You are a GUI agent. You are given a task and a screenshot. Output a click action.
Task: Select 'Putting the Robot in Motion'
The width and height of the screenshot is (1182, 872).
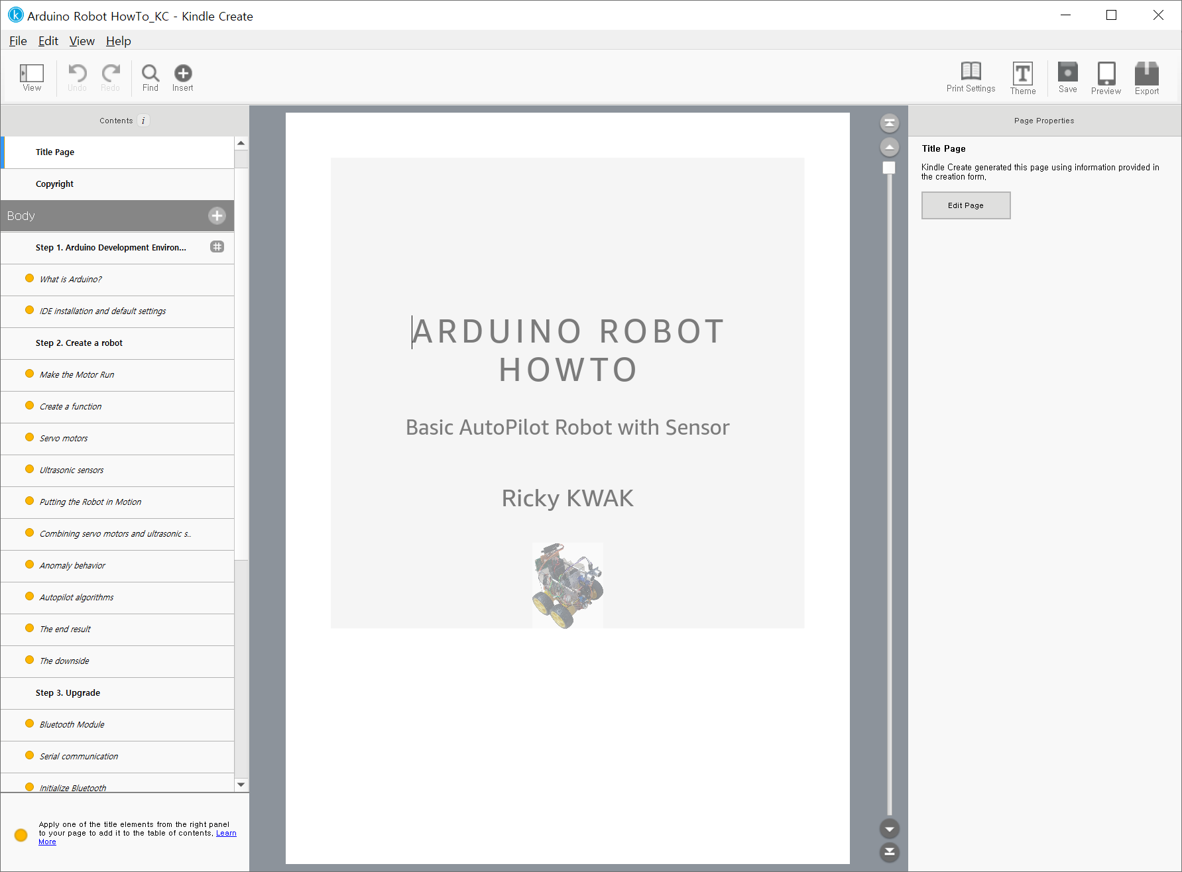[118, 502]
